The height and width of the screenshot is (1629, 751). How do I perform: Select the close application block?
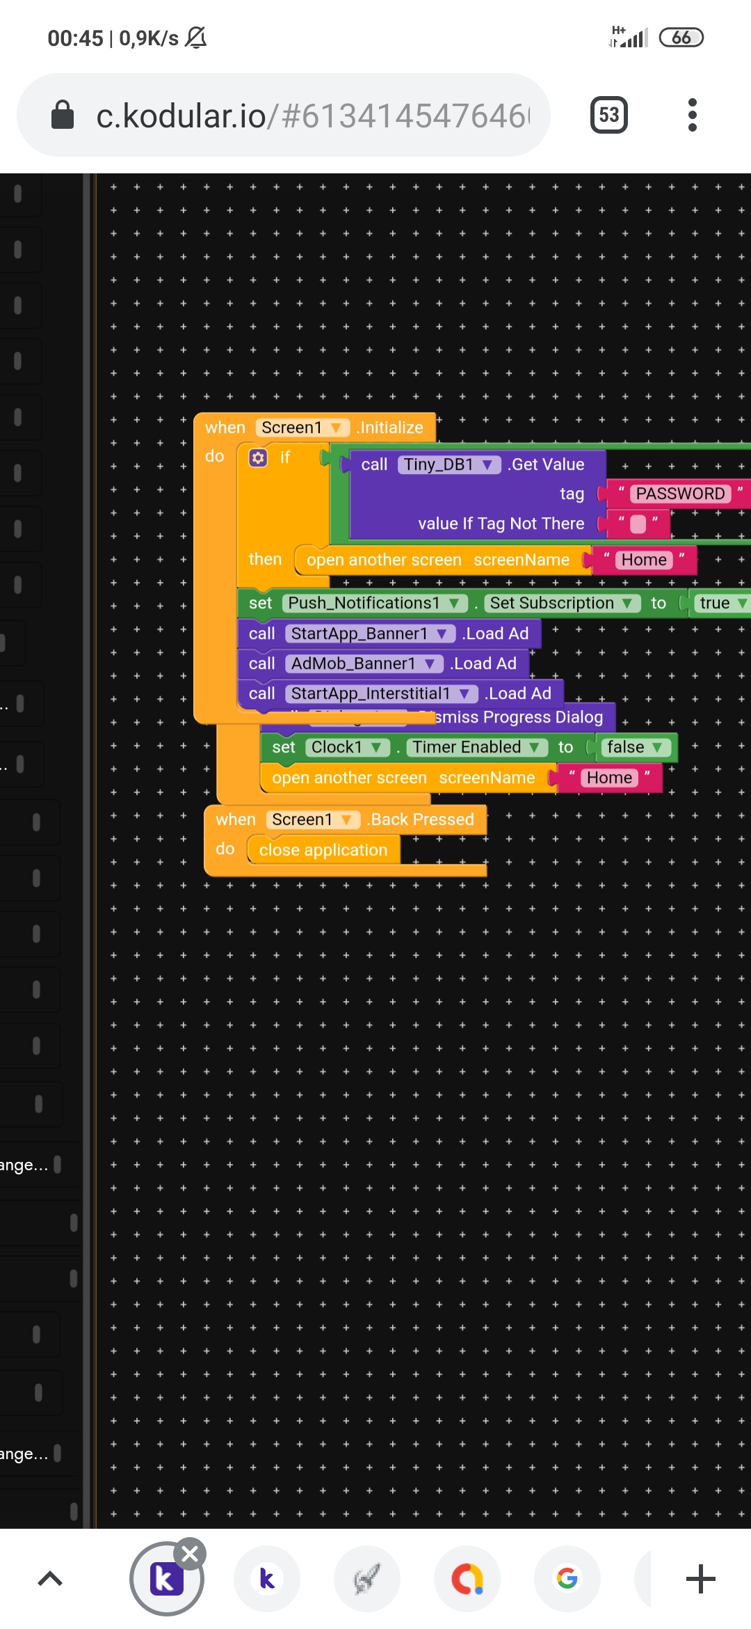pyautogui.click(x=323, y=850)
